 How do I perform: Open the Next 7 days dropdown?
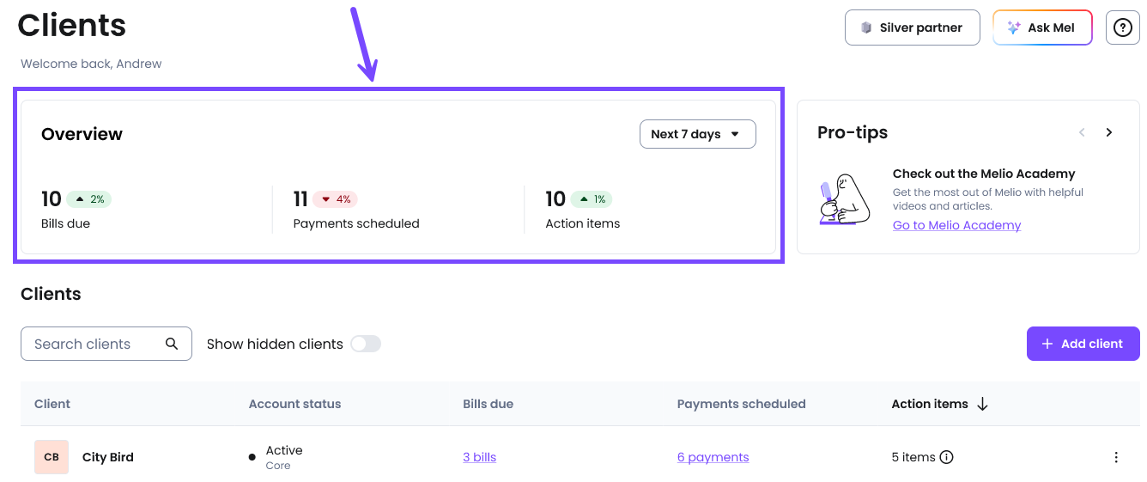pyautogui.click(x=698, y=134)
